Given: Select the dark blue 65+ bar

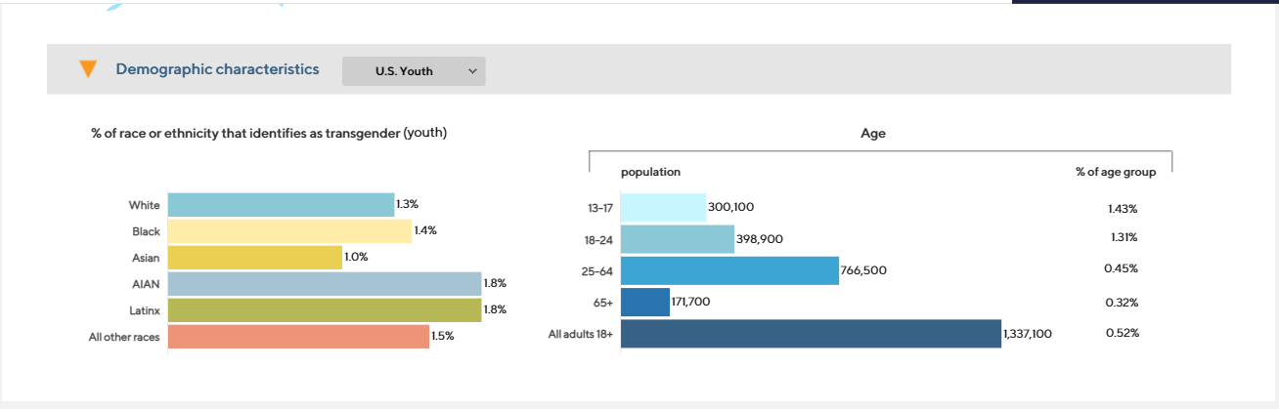Looking at the screenshot, I should click(x=645, y=302).
